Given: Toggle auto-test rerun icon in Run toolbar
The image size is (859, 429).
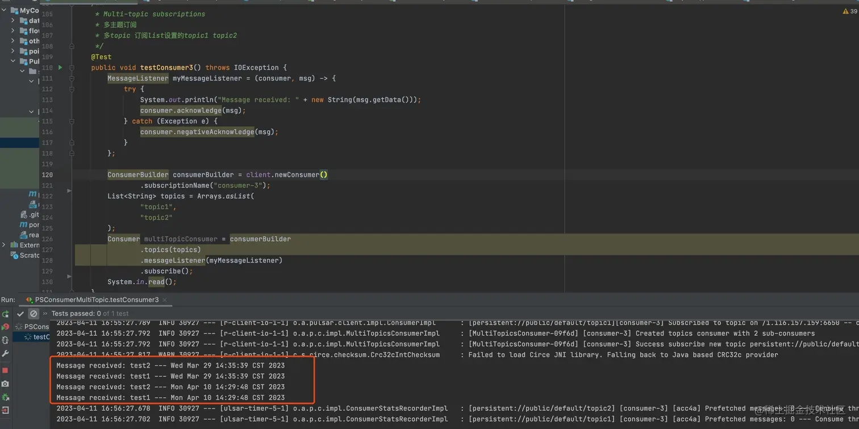Looking at the screenshot, I should coord(5,340).
